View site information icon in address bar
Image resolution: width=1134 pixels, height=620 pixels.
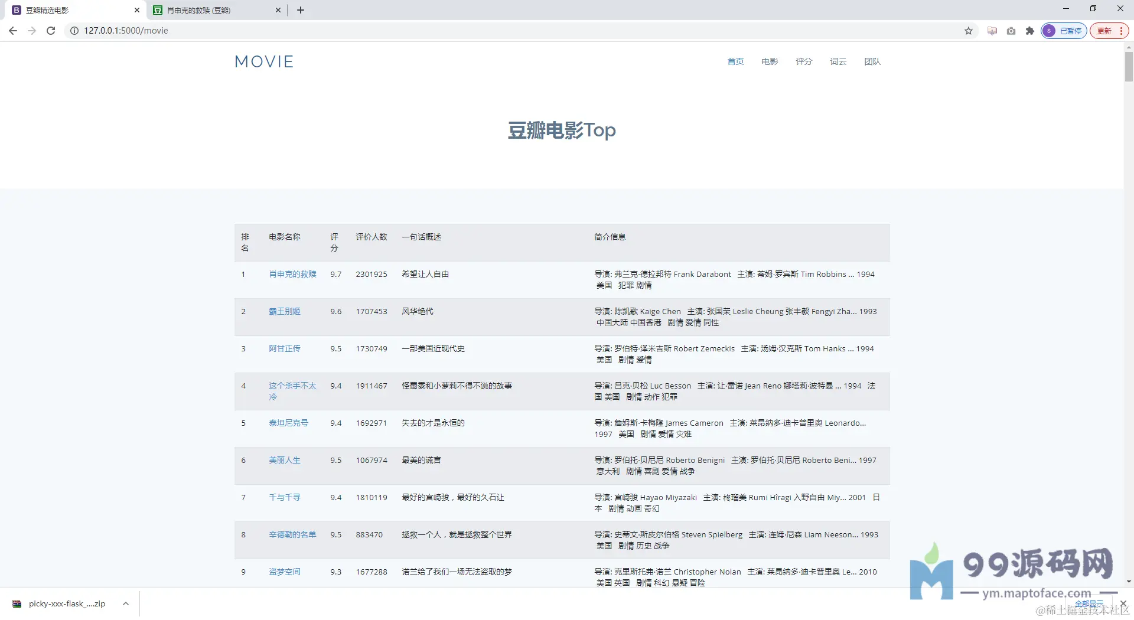[74, 31]
